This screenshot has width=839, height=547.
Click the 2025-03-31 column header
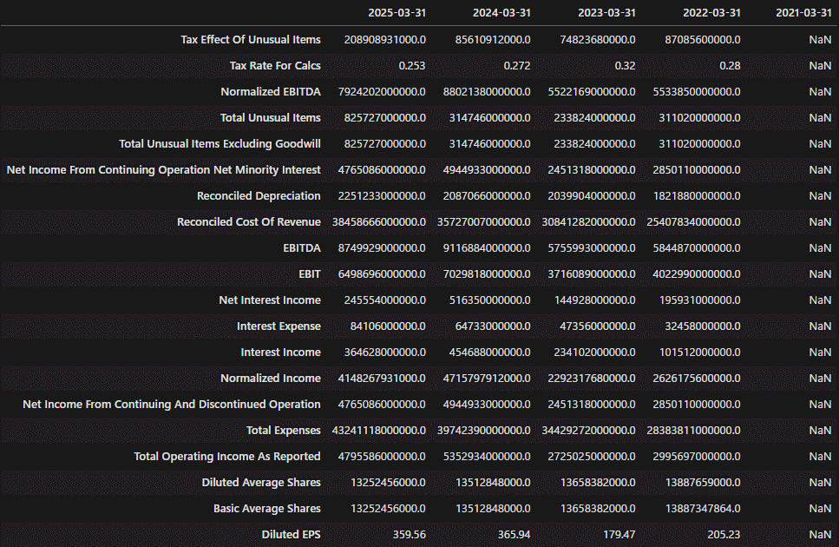pos(396,13)
